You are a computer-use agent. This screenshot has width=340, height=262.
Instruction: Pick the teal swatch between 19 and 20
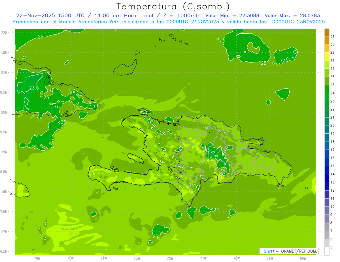point(327,129)
